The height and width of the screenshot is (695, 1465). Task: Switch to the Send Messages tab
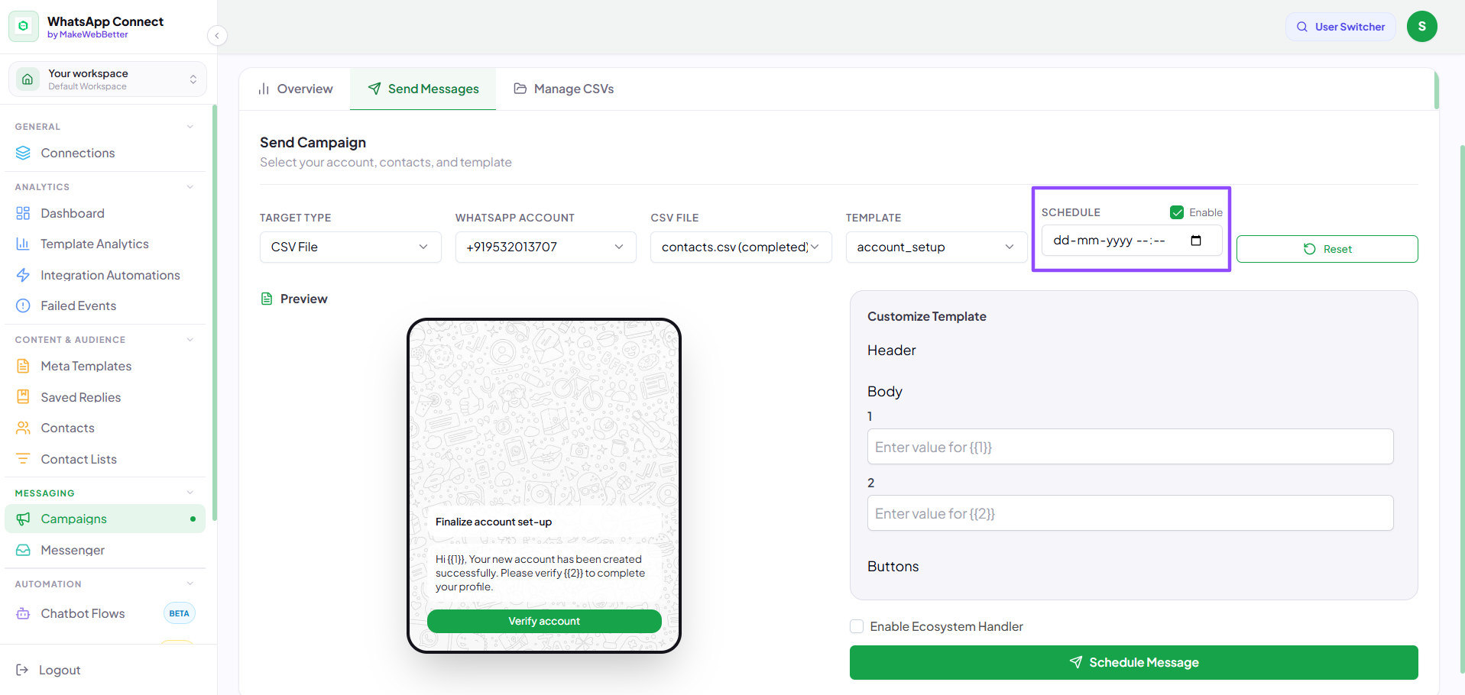pos(423,89)
